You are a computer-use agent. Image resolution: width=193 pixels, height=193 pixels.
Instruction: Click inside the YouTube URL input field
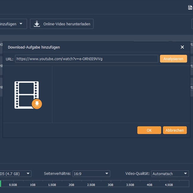86,59
